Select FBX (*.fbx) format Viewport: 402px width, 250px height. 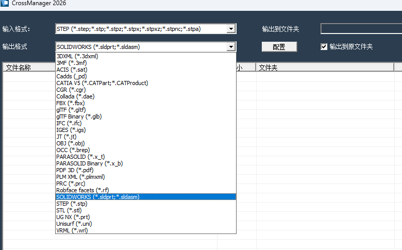(146, 103)
